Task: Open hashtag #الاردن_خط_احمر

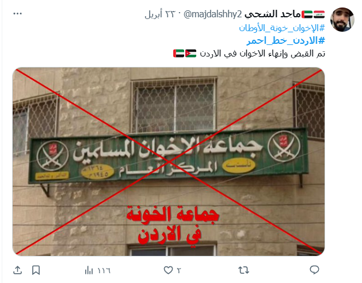Action: tap(286, 41)
